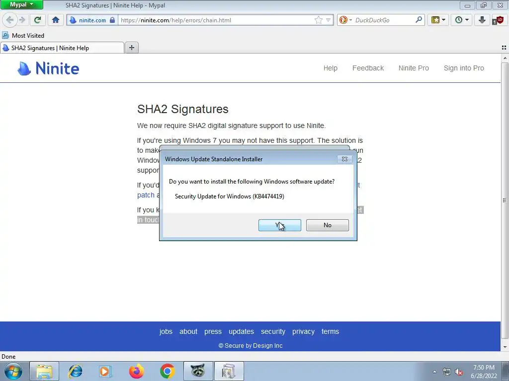Viewport: 509px width, 381px height.
Task: Click the Ninite logo
Action: pos(48,68)
